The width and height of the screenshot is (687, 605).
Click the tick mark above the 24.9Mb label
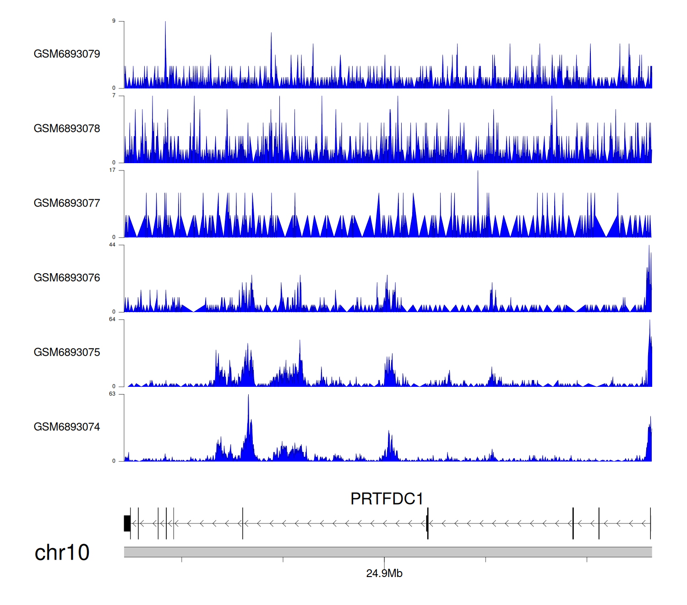coord(384,560)
